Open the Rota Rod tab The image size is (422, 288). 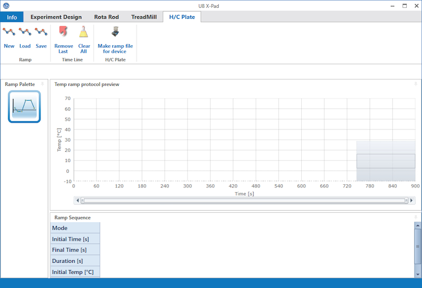(107, 17)
